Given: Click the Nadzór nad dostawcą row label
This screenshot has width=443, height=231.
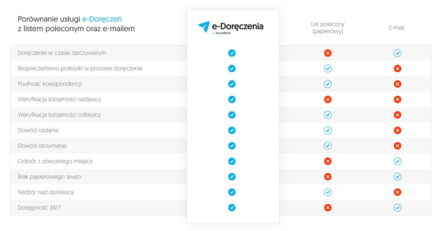Looking at the screenshot, I should click(x=46, y=192).
